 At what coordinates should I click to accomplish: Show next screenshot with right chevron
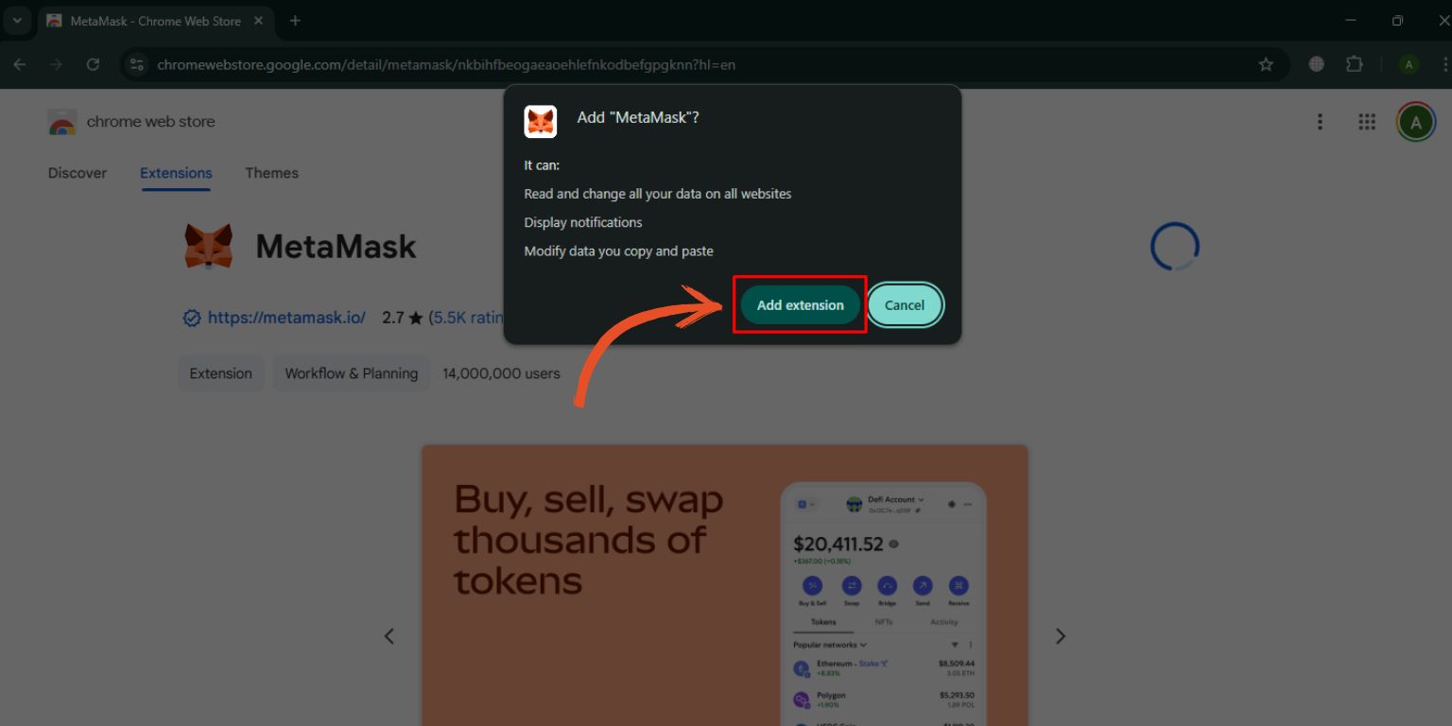pyautogui.click(x=1060, y=636)
